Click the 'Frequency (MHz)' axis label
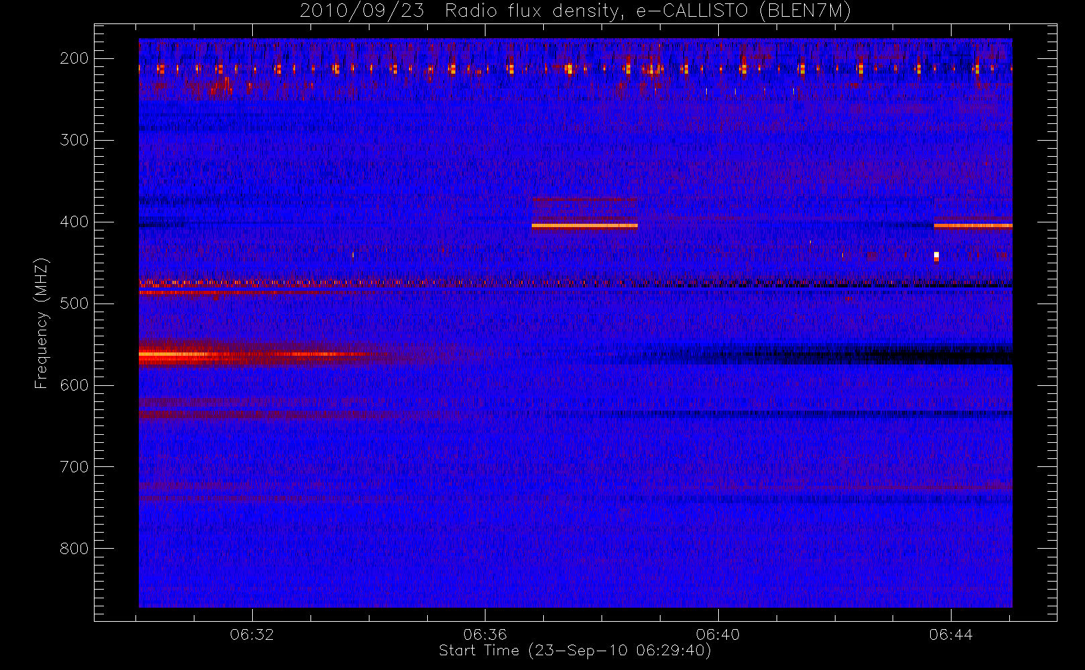Image resolution: width=1085 pixels, height=670 pixels. click(42, 323)
